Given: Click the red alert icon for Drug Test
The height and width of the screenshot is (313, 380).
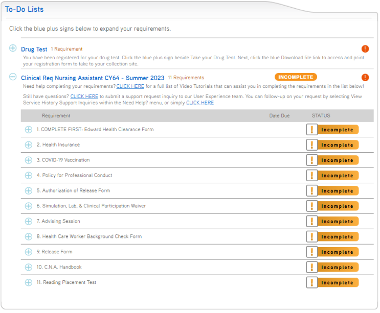Looking at the screenshot, I should (365, 49).
